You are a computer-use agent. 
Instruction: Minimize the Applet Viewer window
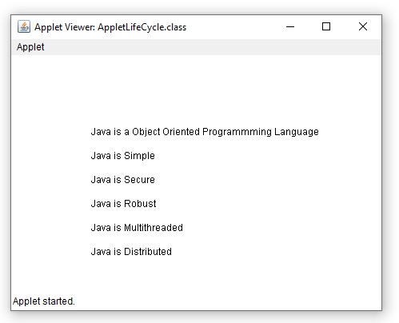click(290, 26)
